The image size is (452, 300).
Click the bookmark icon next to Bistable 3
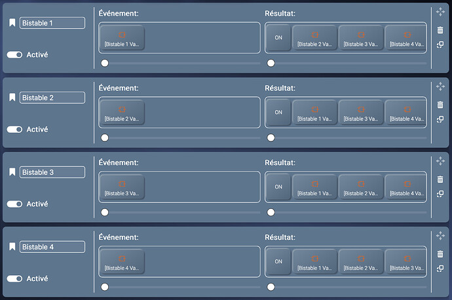12,172
